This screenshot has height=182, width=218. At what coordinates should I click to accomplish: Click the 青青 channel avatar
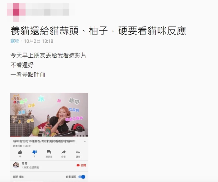coord(16,165)
